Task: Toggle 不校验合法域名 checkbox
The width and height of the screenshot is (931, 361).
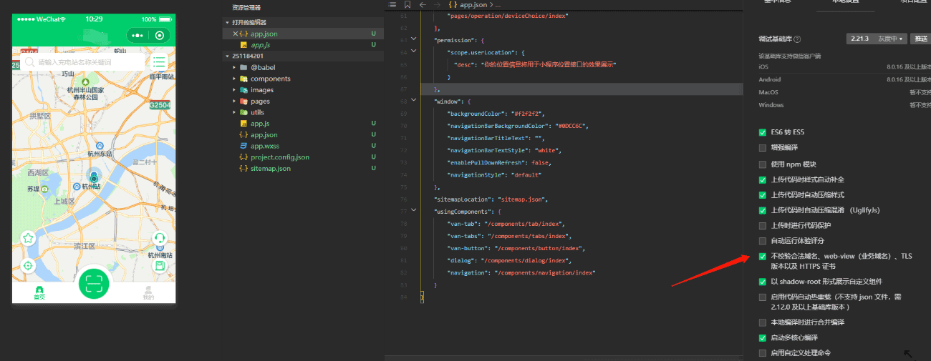Action: pyautogui.click(x=763, y=256)
